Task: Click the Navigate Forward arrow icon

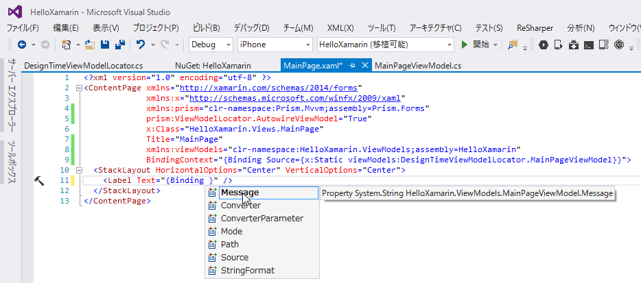Action: coord(45,45)
